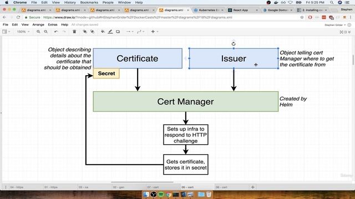Screen dimensions: 355x199
Task: Open the fill color bucket tool
Action: (x=103, y=32)
